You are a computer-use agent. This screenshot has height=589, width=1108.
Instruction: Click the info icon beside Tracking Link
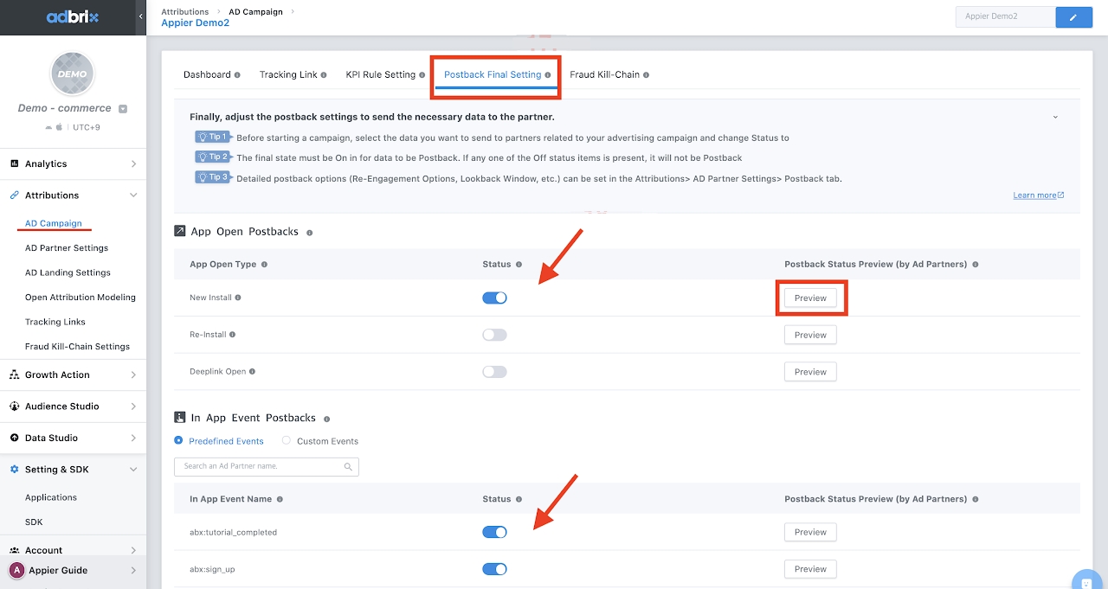[324, 75]
